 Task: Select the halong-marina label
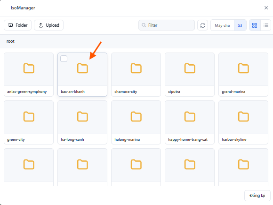[x=127, y=140]
